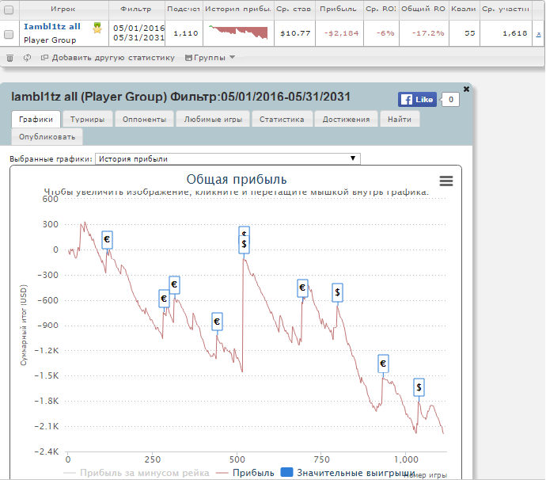
Task: Open the История прибыли chart selector
Action: 228,158
